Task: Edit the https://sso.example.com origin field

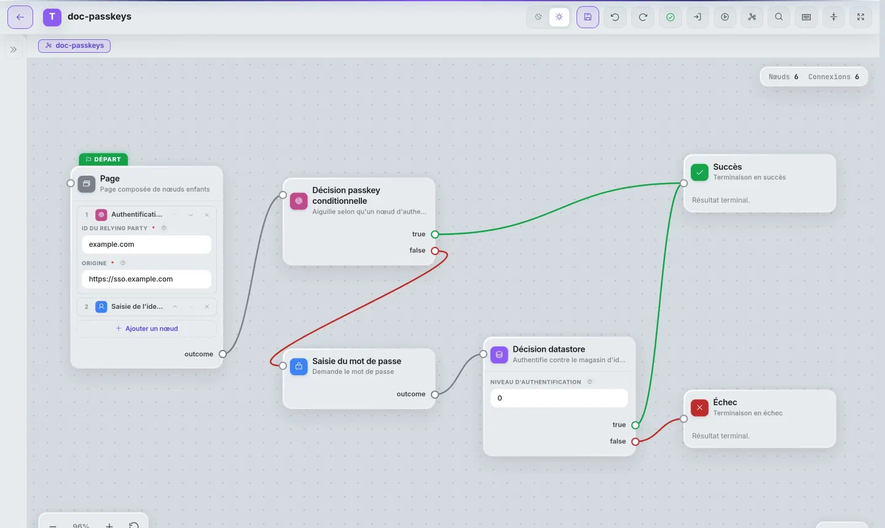Action: point(146,279)
